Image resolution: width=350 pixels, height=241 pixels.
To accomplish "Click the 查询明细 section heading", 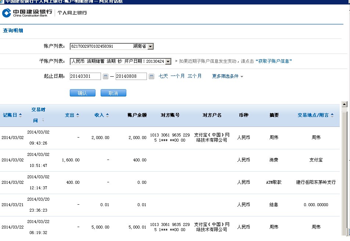I will pos(13,30).
